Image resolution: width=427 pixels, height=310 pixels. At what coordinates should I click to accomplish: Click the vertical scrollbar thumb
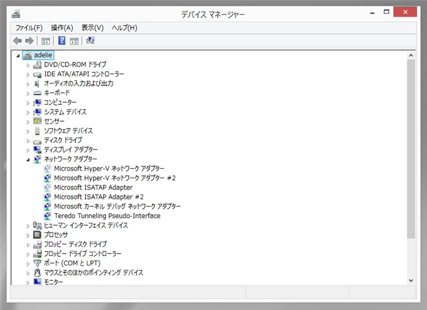click(x=411, y=149)
